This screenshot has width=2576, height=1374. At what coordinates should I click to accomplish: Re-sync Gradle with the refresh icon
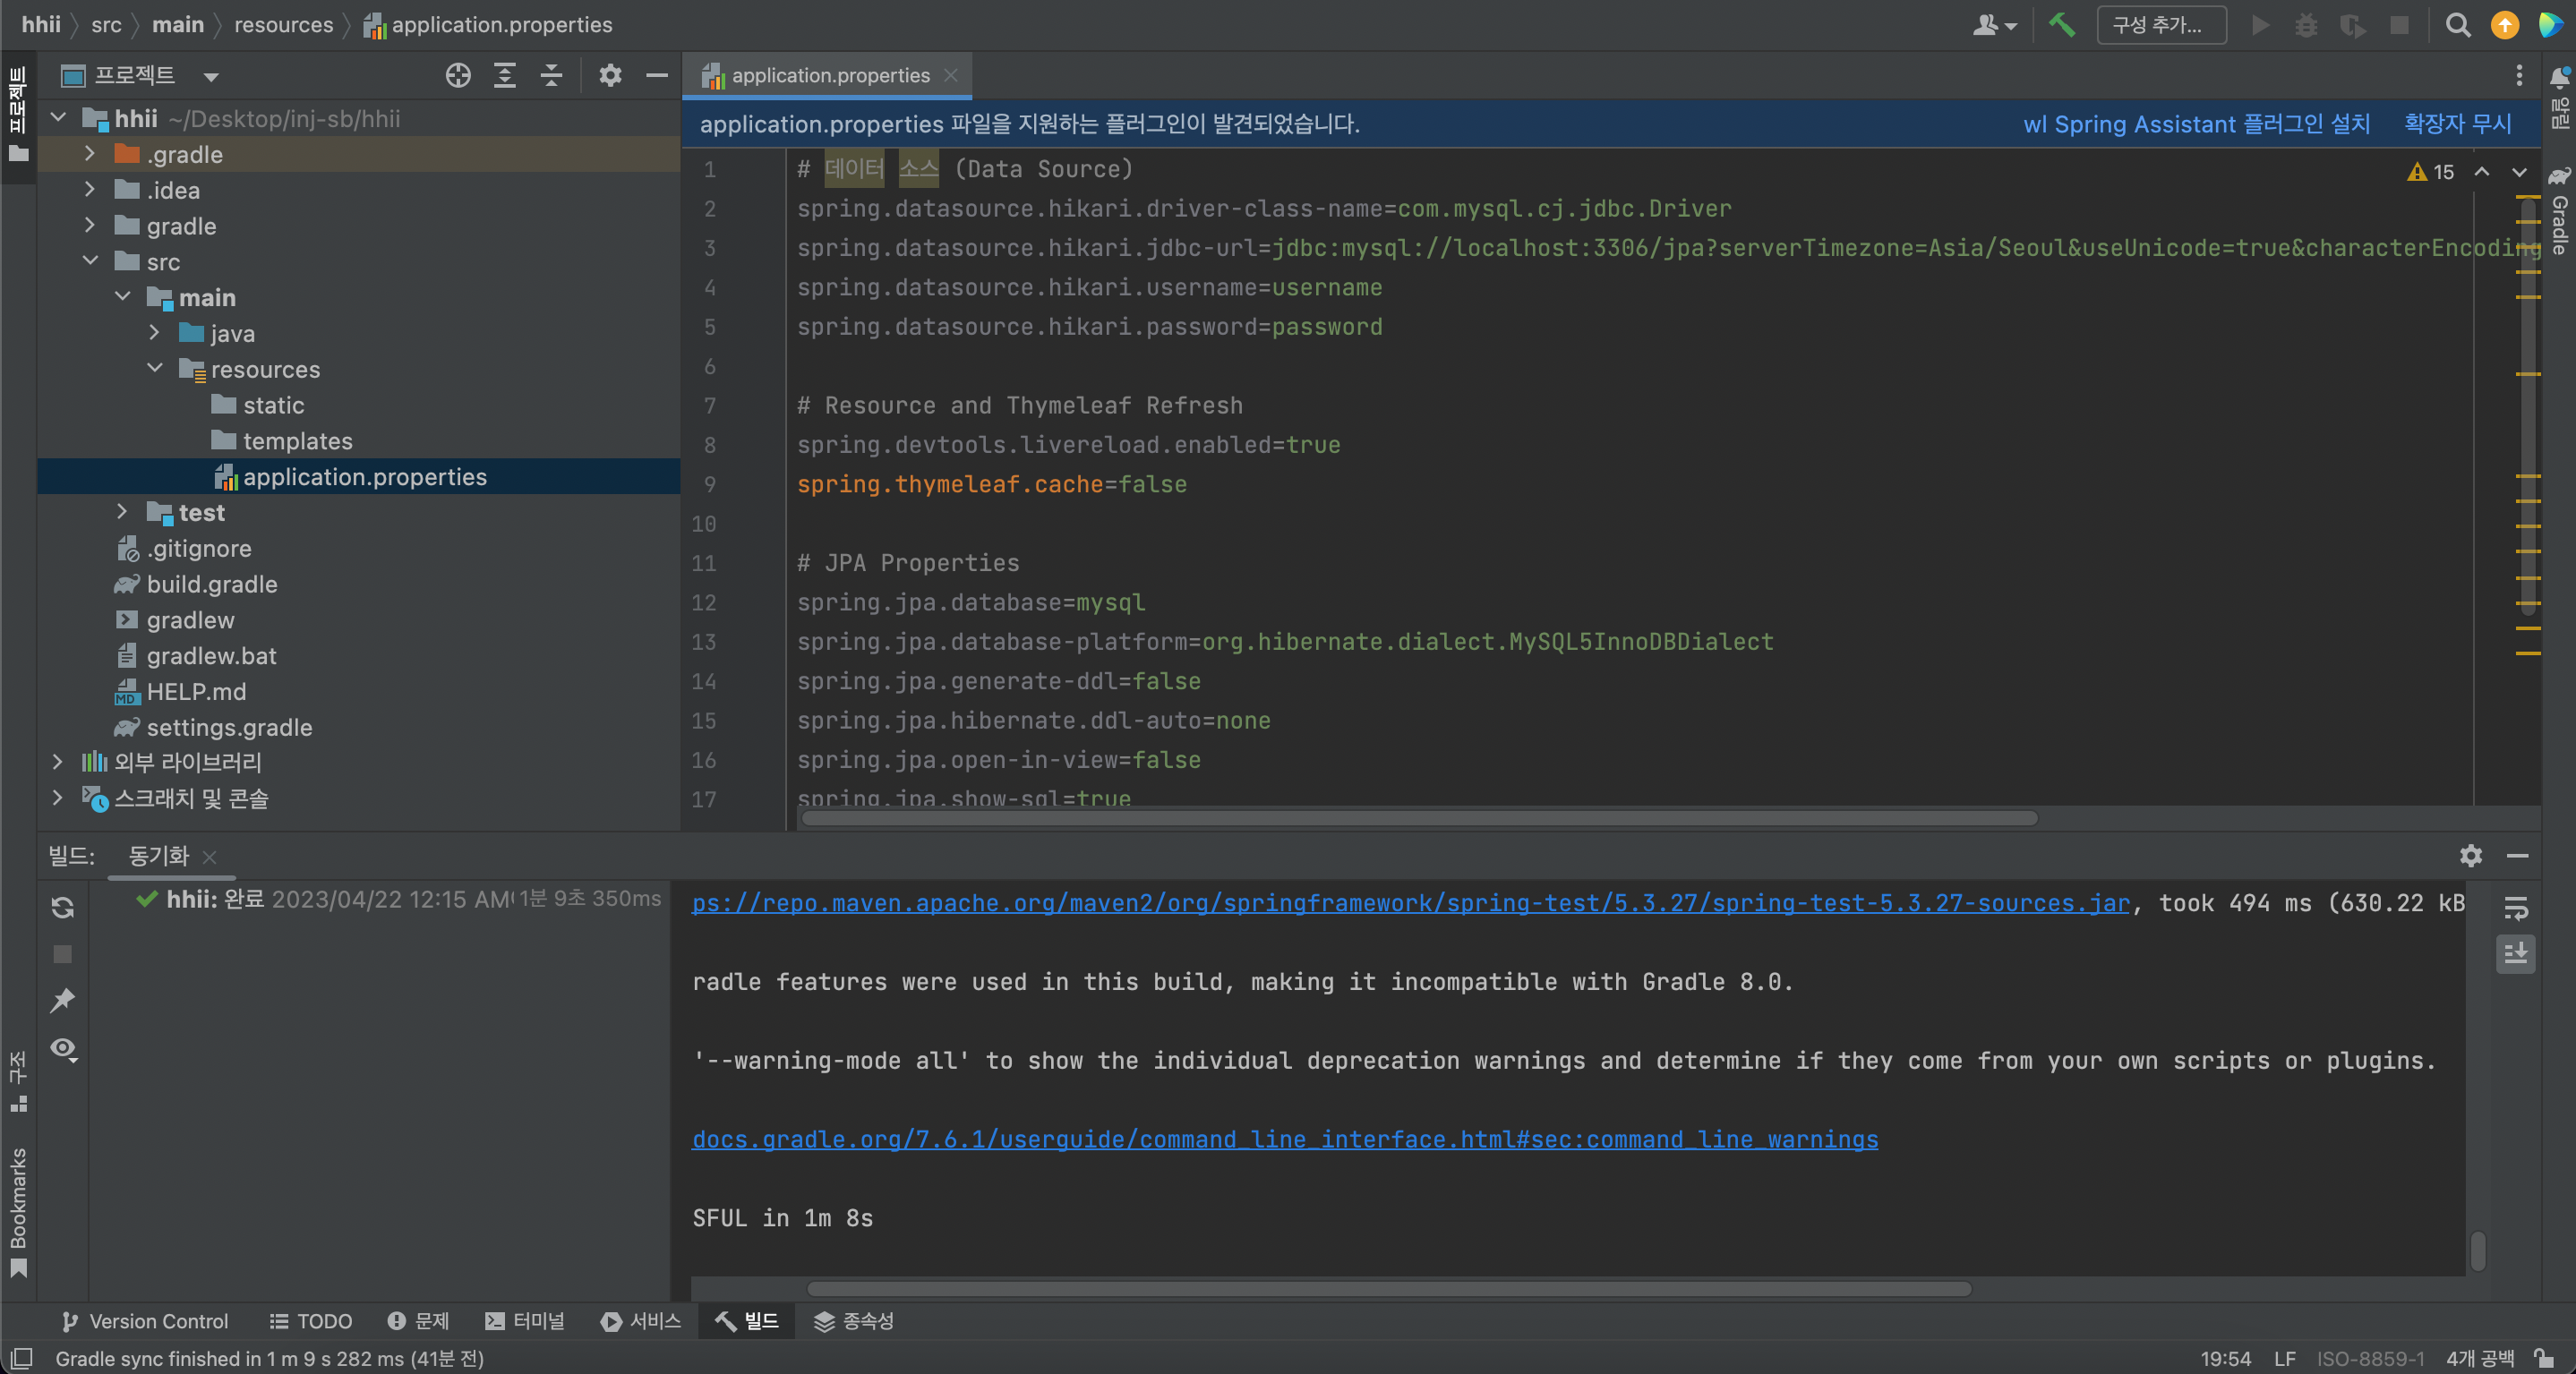[x=62, y=908]
